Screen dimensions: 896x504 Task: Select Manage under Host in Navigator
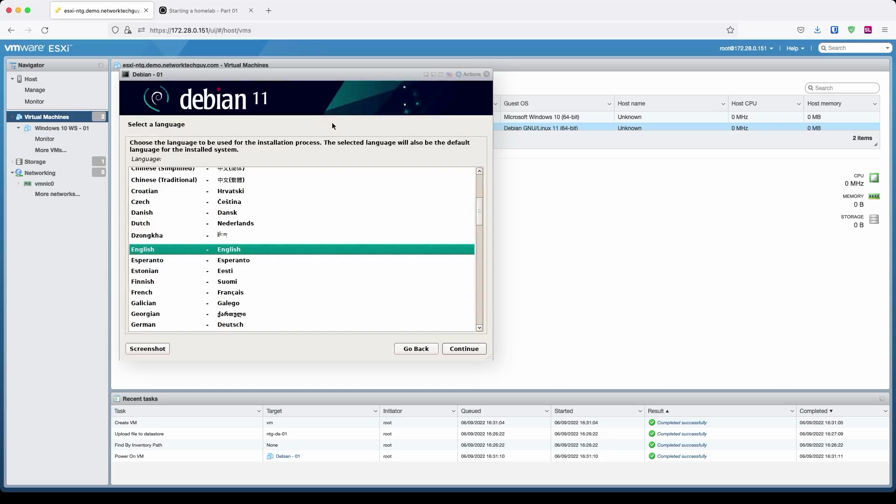[35, 90]
